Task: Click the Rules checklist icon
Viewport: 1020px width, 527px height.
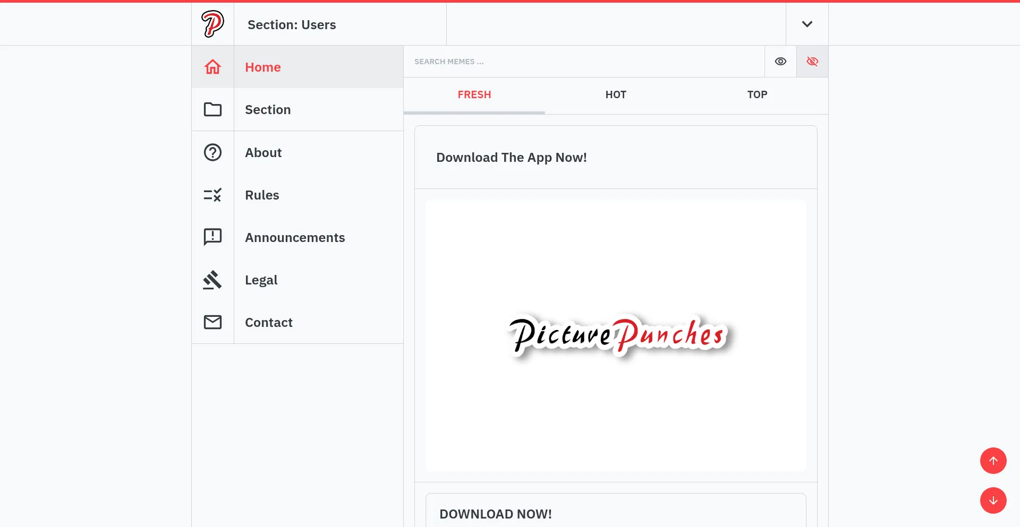Action: click(x=212, y=195)
